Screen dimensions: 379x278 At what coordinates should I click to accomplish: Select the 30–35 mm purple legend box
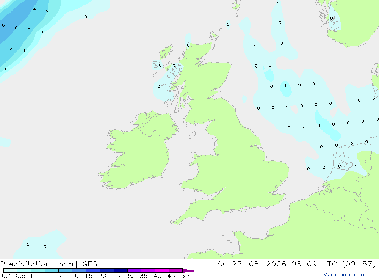(134, 270)
